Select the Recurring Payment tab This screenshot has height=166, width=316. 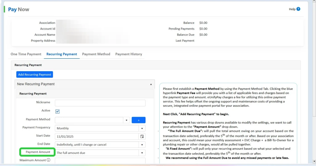[x=62, y=54]
